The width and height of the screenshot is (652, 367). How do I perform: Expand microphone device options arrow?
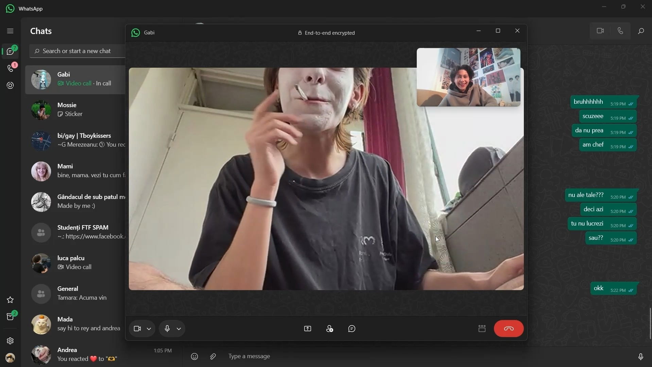pos(179,329)
